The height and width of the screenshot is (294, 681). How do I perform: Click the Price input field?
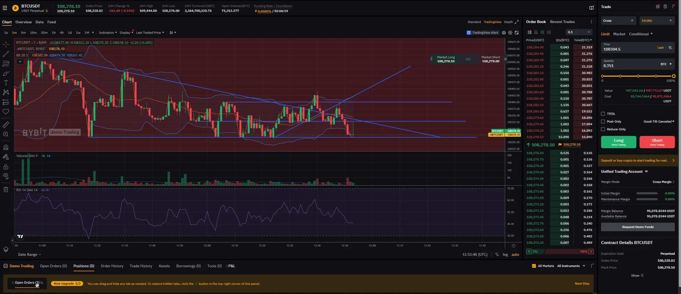tap(628, 49)
